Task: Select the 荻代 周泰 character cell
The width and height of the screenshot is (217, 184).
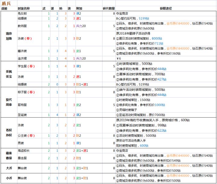Action: (9, 102)
